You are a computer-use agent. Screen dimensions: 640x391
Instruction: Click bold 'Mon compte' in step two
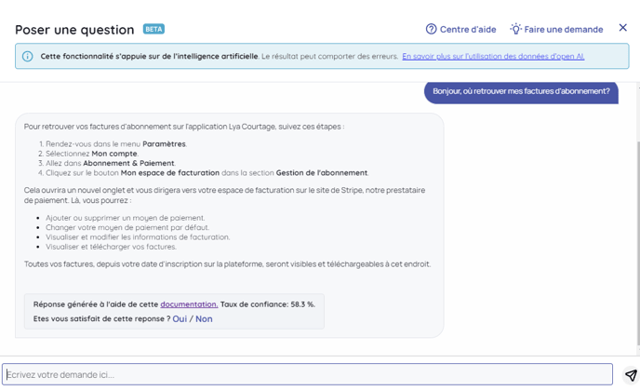113,154
